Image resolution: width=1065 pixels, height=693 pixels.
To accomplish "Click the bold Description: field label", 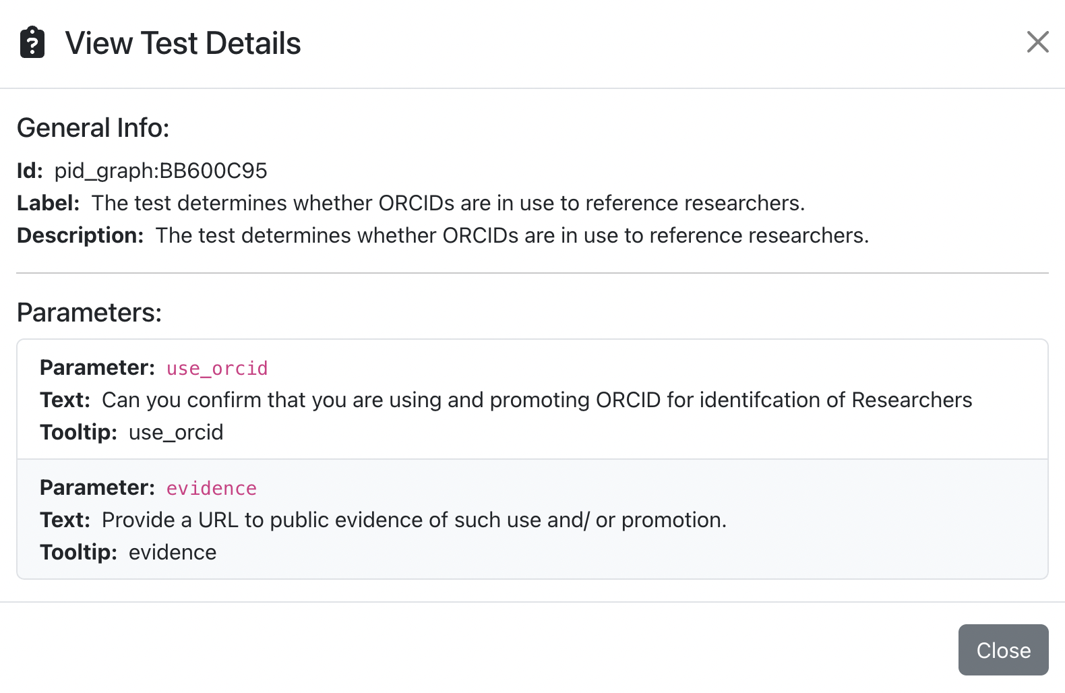I will [80, 235].
